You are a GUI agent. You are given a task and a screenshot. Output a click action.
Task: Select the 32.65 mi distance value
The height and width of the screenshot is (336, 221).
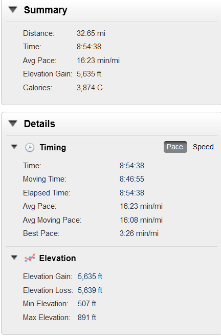coord(91,33)
